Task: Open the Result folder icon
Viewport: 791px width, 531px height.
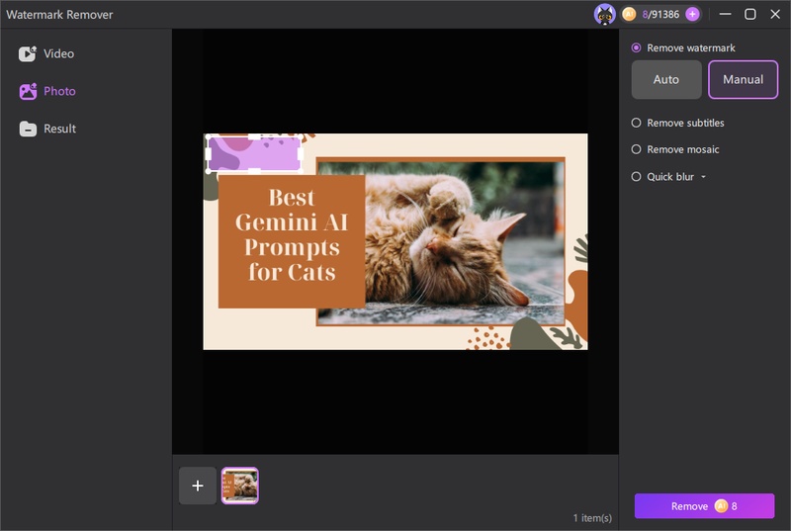Action: click(28, 129)
